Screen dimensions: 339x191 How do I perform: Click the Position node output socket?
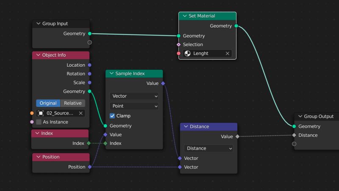point(90,167)
